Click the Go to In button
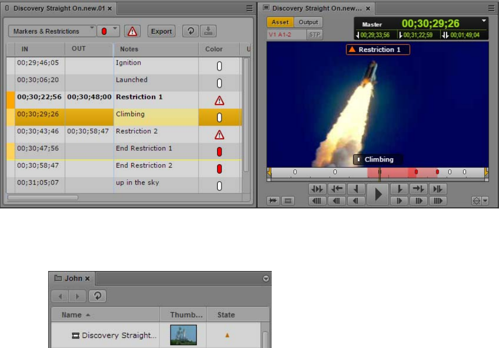Image resolution: width=499 pixels, height=348 pixels. [337, 189]
